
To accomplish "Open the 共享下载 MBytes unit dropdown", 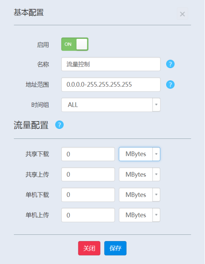I will click(140, 154).
